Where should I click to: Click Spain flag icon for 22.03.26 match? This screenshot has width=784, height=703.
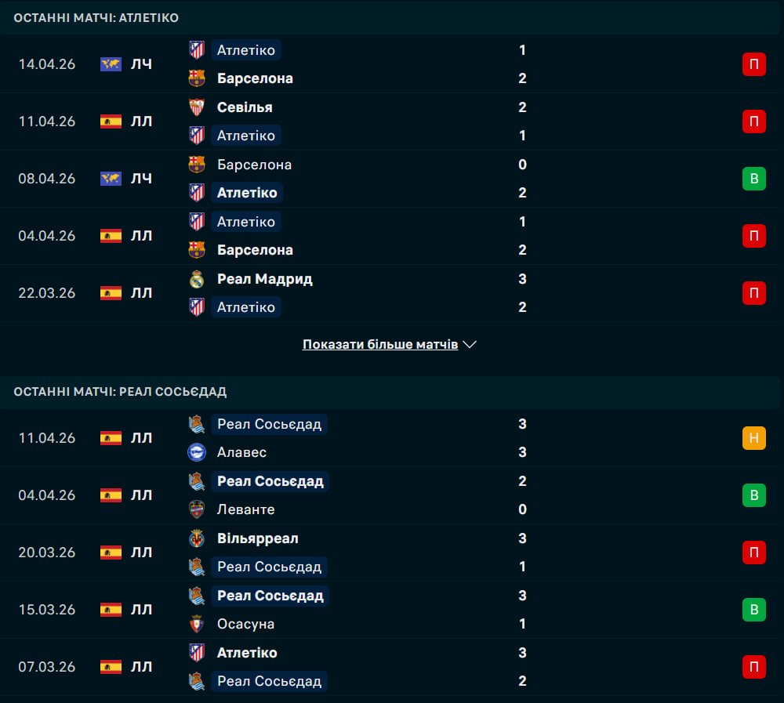[111, 293]
